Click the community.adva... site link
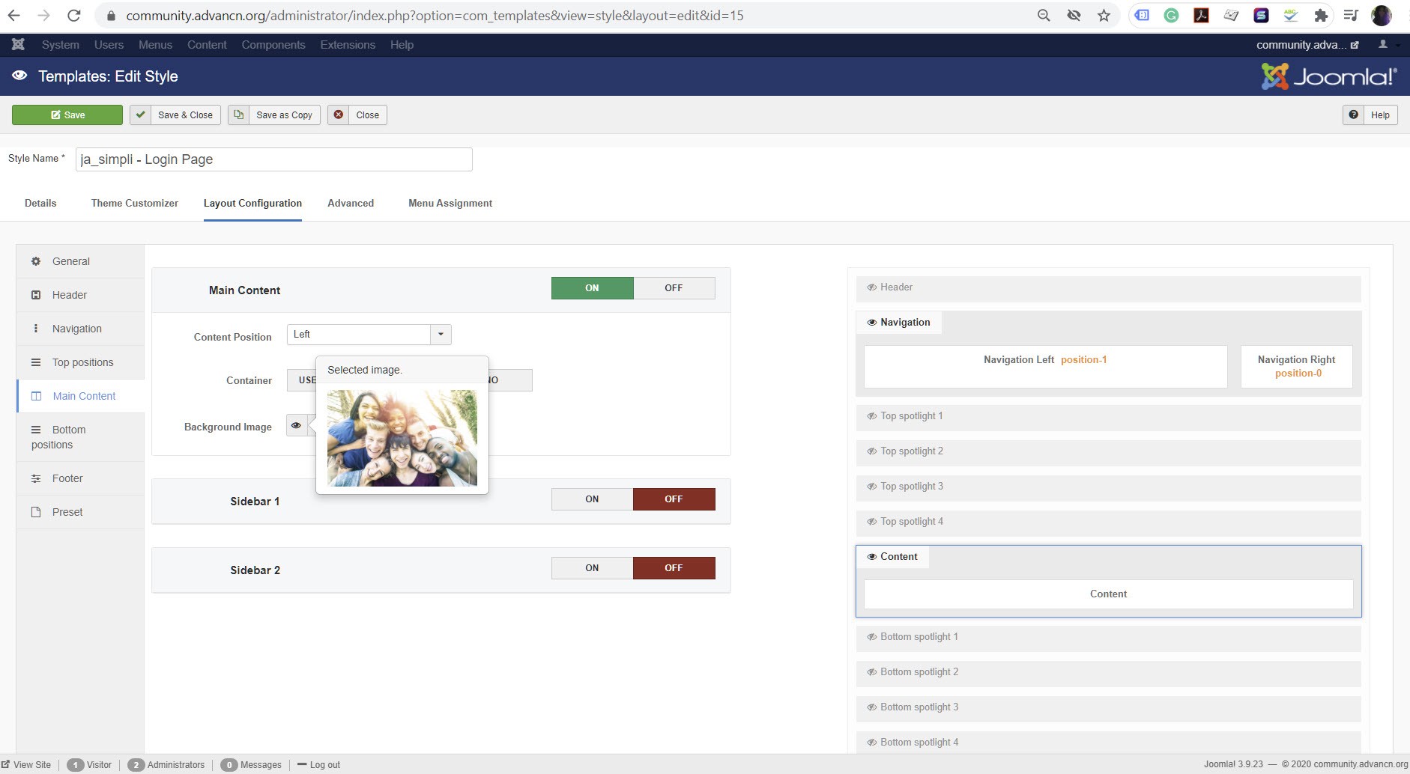The image size is (1410, 774). [1307, 45]
